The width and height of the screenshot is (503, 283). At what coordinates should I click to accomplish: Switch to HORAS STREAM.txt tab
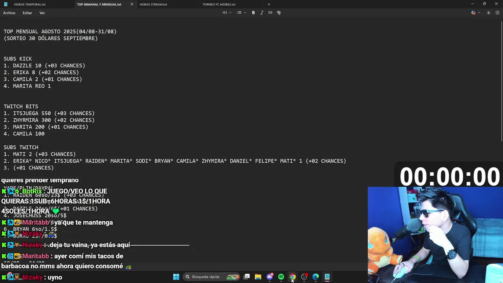pyautogui.click(x=153, y=4)
